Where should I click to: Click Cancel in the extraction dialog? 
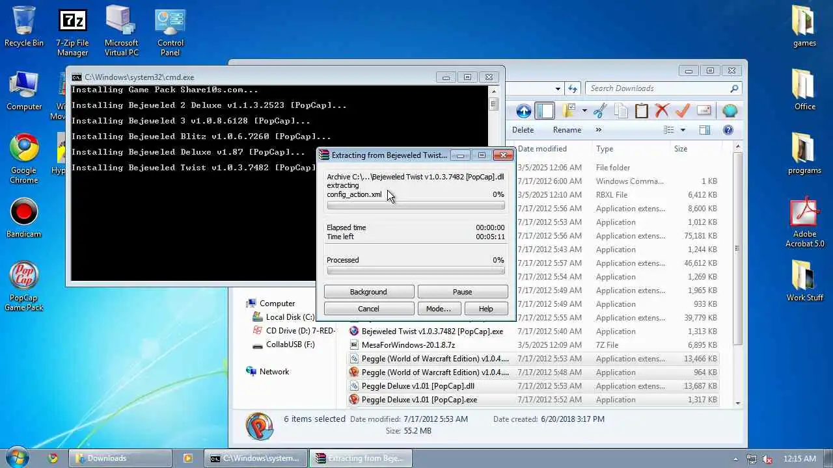tap(368, 309)
